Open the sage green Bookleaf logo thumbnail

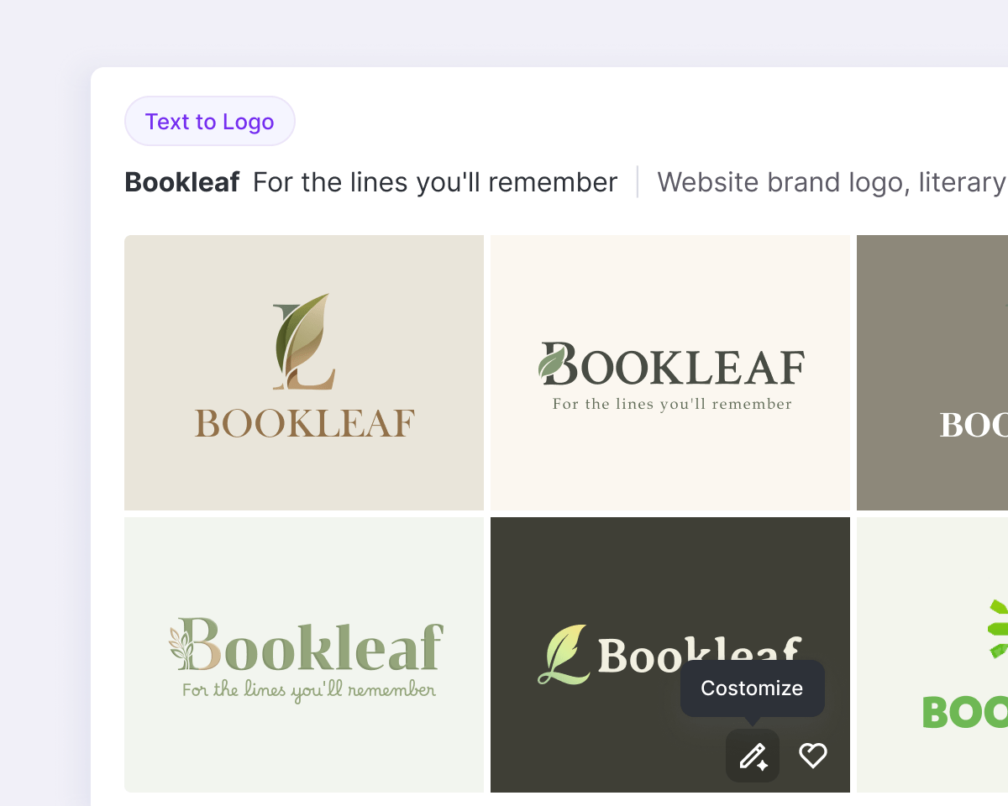304,747
